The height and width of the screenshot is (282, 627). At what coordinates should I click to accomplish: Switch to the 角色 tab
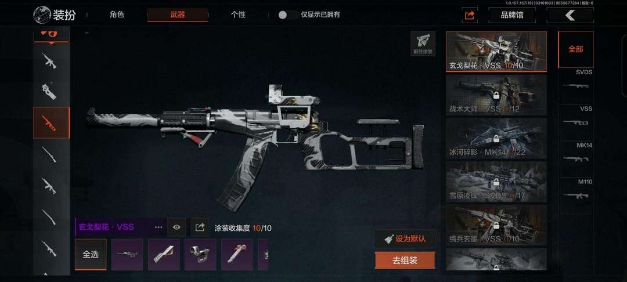pyautogui.click(x=117, y=15)
